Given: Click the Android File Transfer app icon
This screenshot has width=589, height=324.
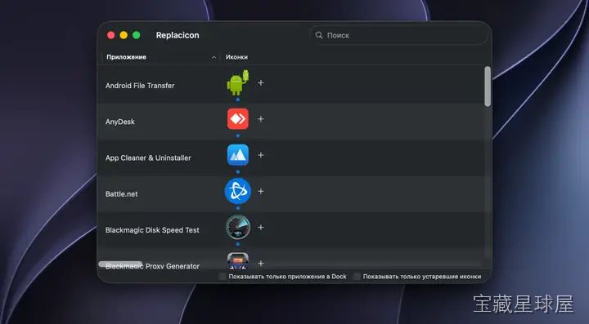Looking at the screenshot, I should click(x=238, y=82).
